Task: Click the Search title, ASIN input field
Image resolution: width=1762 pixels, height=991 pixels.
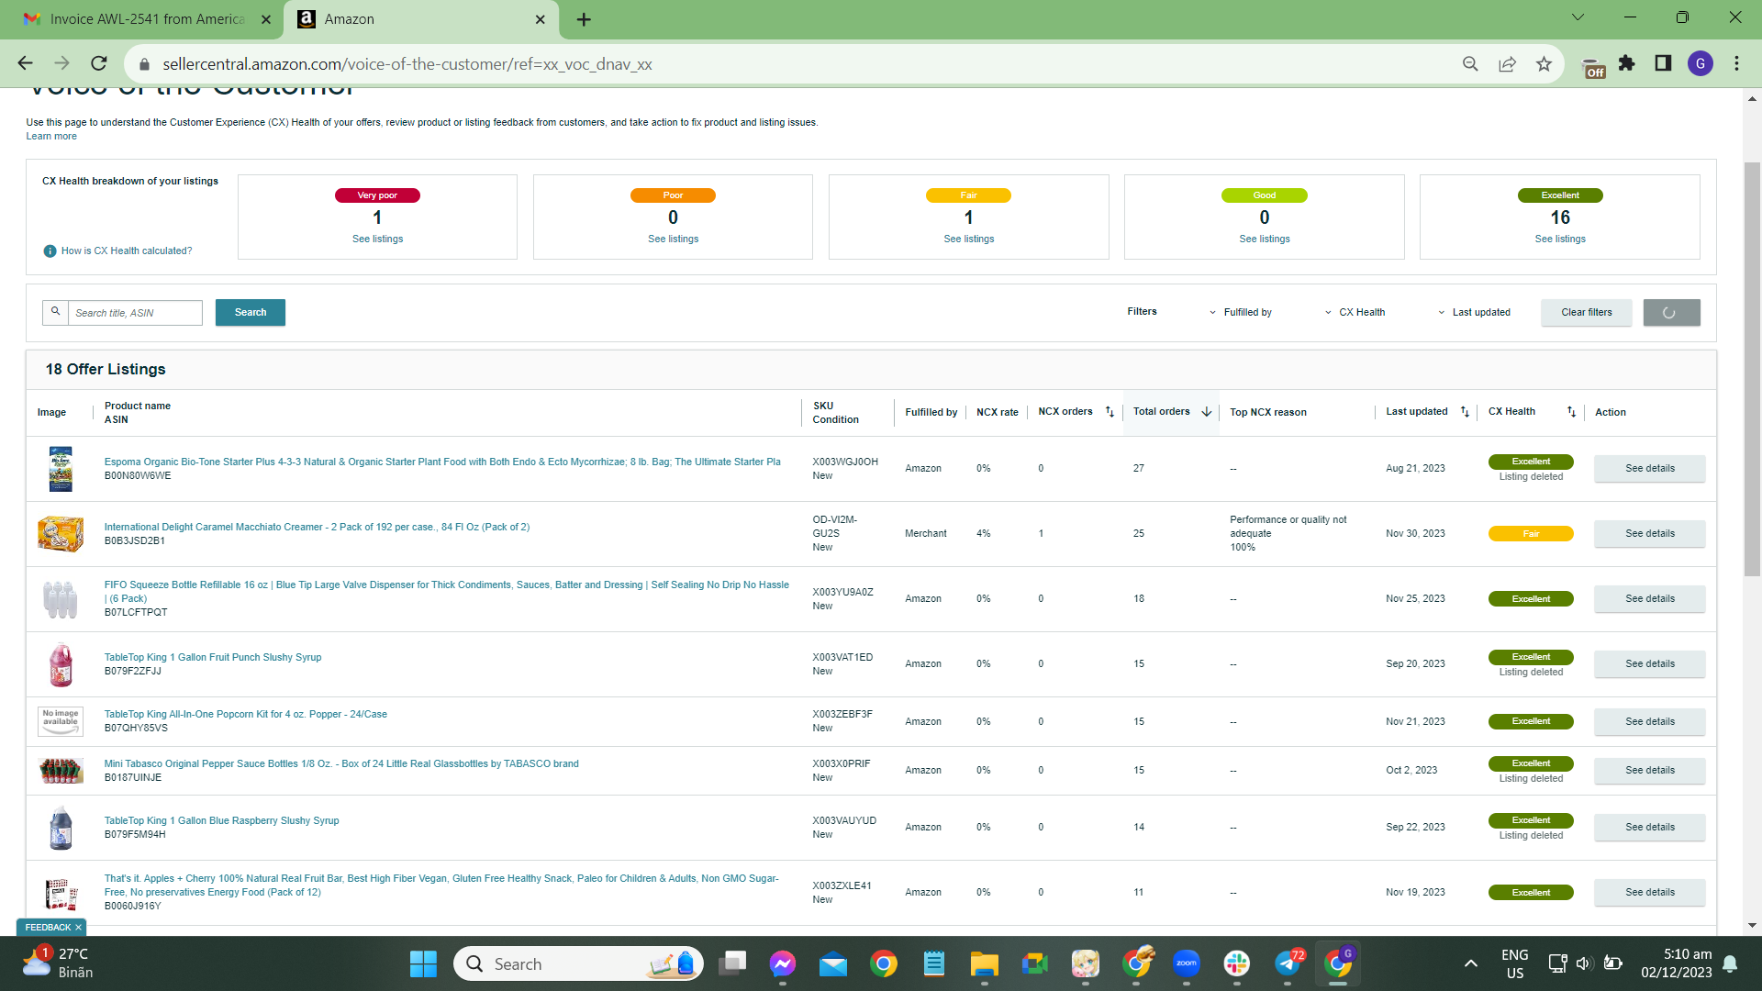Action: click(x=135, y=313)
